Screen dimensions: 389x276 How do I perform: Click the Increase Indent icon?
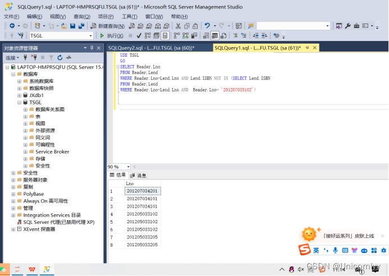pos(264,36)
